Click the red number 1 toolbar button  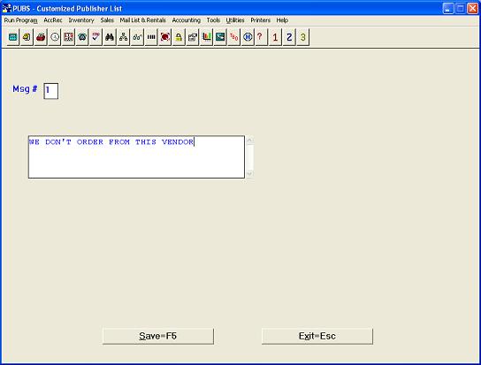coord(275,37)
